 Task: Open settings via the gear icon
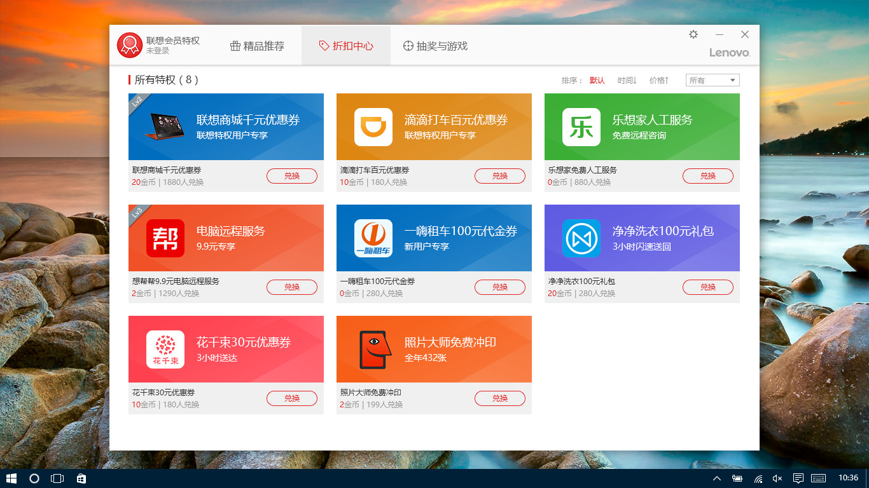pyautogui.click(x=693, y=34)
